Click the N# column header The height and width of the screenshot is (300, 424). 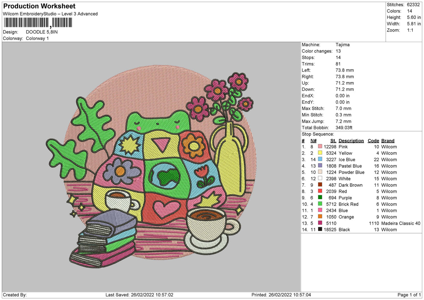313,140
